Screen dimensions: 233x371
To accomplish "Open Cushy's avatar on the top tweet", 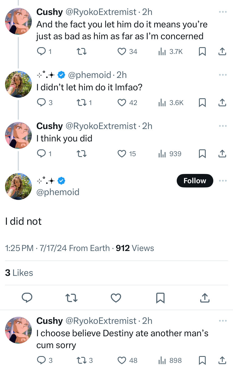I will click(19, 21).
